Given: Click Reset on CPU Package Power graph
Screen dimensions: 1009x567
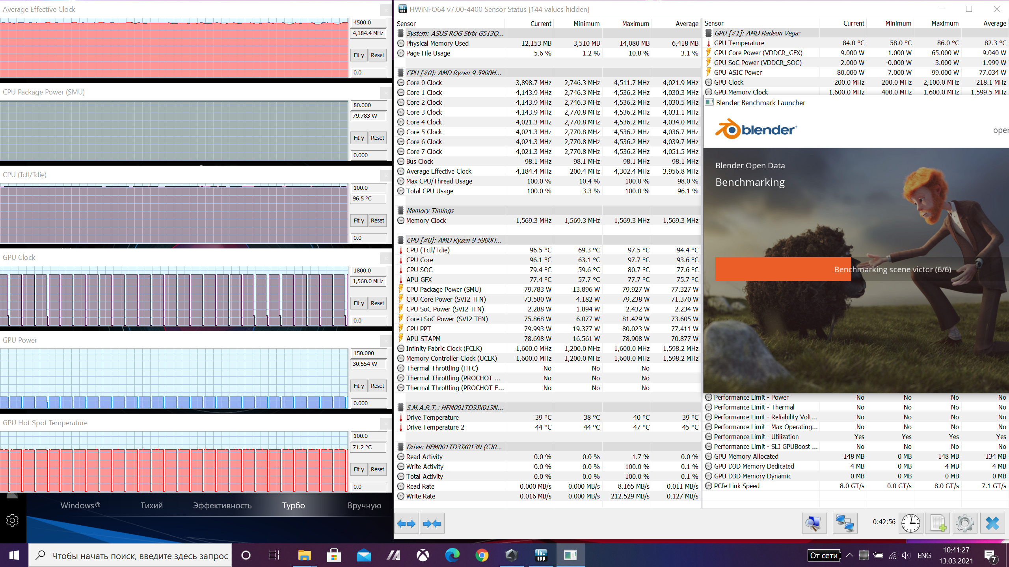Looking at the screenshot, I should coord(377,138).
